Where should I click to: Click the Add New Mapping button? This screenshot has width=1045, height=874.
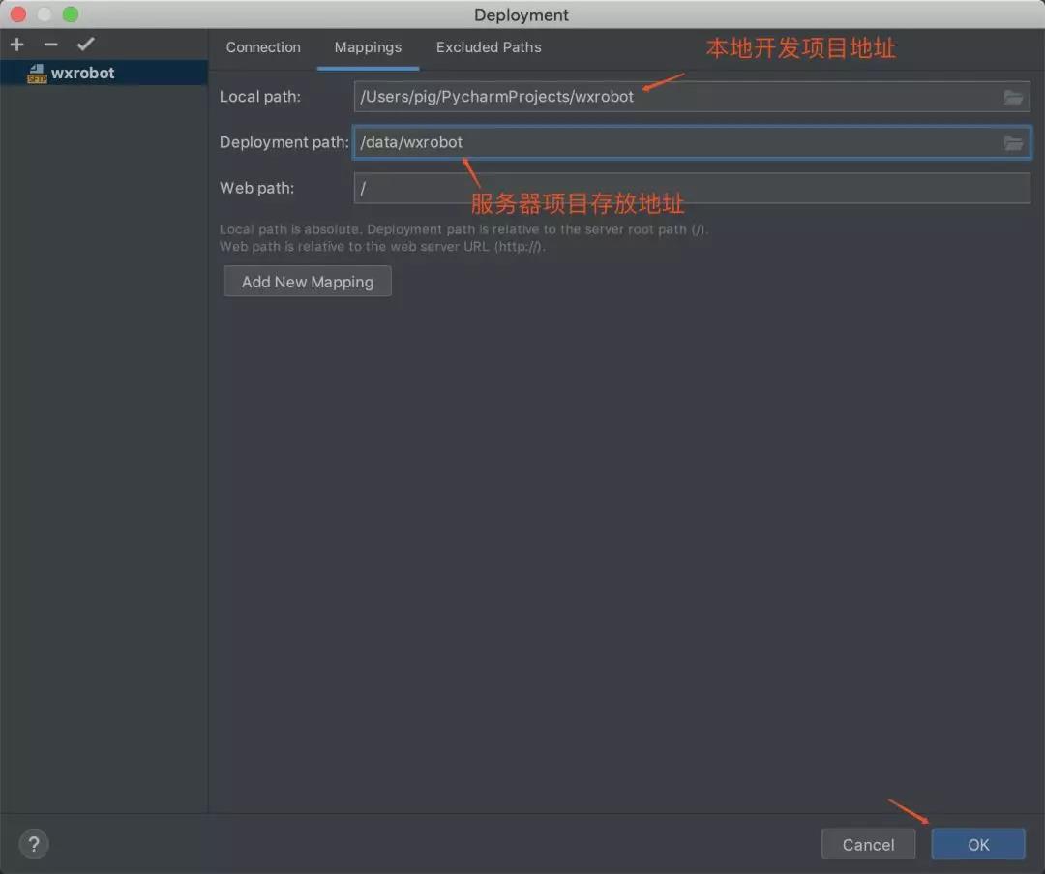tap(308, 282)
